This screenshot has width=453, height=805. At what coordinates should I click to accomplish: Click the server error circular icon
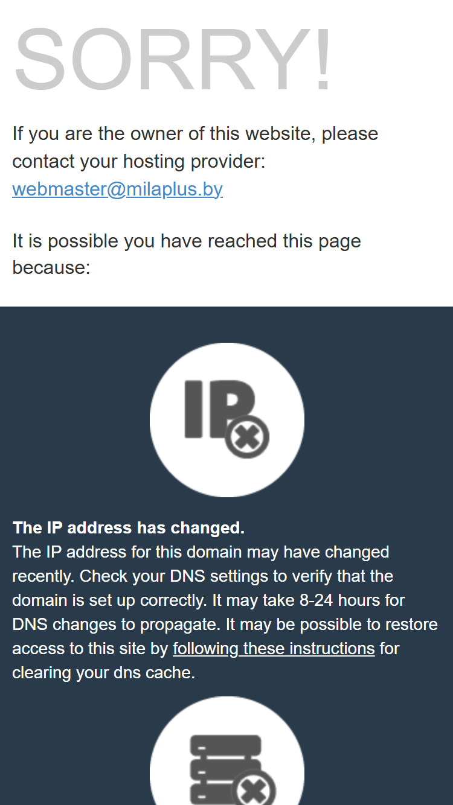227,751
